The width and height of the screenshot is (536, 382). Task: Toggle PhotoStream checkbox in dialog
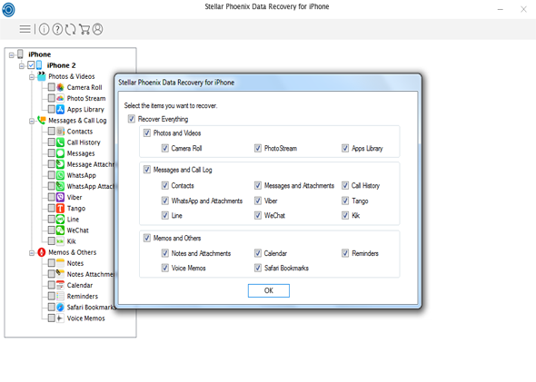258,148
